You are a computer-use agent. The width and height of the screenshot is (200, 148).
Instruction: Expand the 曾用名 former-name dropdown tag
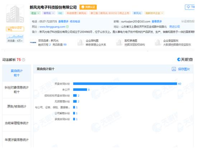tap(49, 13)
